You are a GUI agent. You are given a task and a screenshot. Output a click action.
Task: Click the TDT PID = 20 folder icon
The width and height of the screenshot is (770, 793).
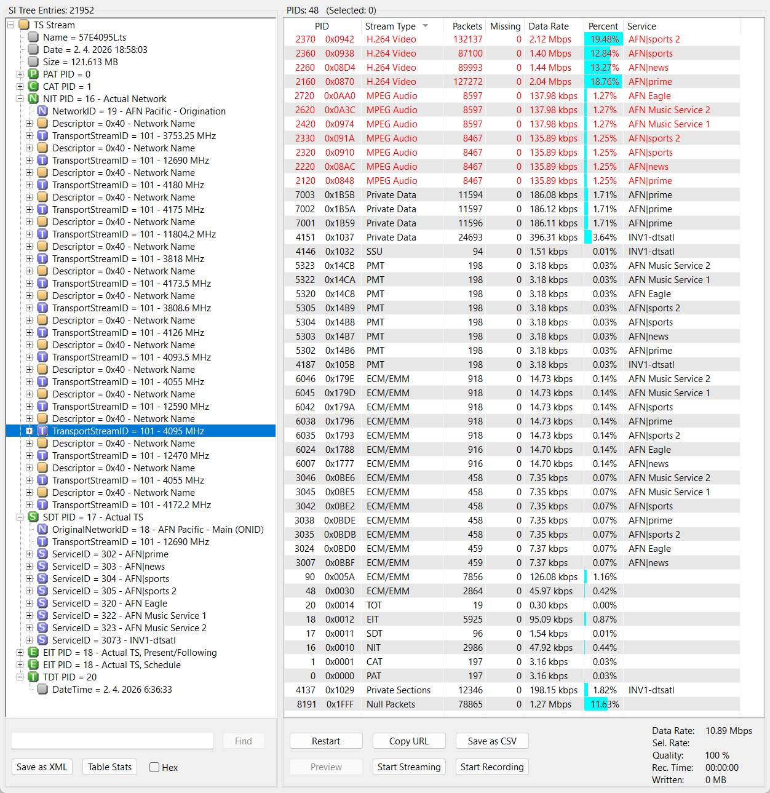point(33,677)
